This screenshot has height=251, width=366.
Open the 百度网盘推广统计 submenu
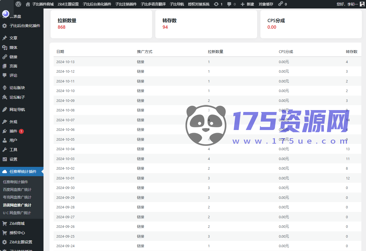coord(17,190)
